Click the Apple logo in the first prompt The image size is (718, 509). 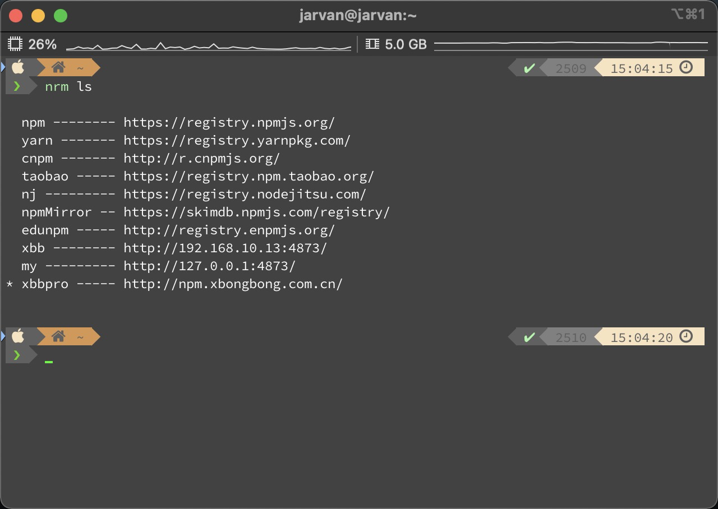[19, 68]
